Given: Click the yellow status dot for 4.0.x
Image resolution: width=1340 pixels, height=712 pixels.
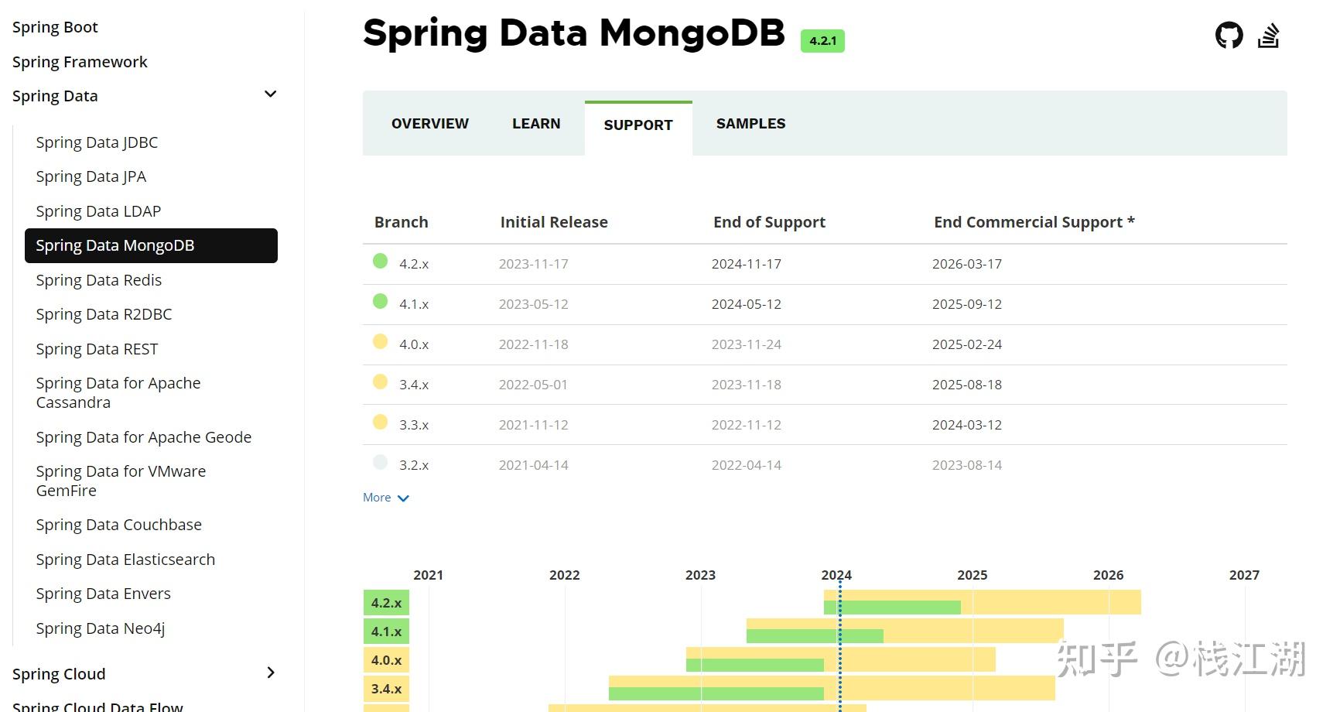Looking at the screenshot, I should [380, 341].
